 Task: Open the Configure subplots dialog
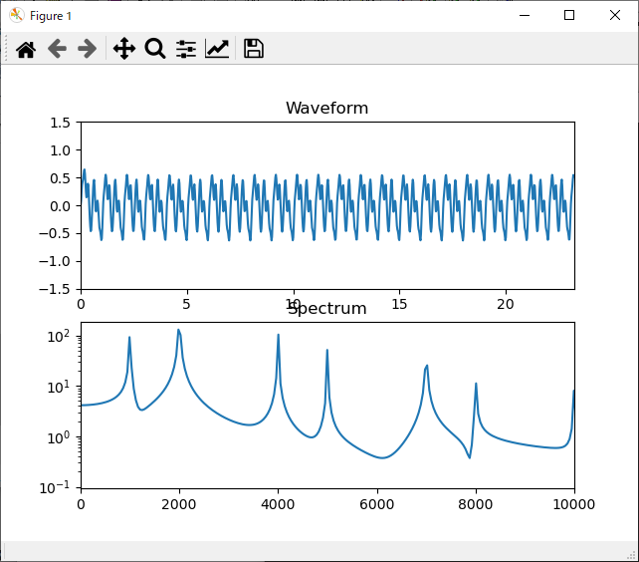click(x=186, y=49)
